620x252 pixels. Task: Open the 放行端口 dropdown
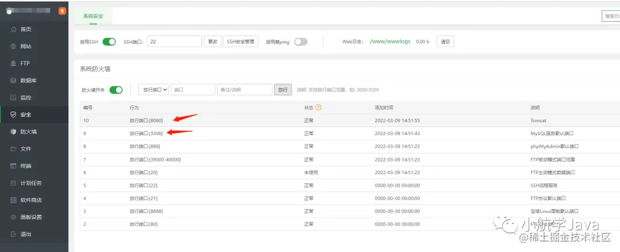click(154, 89)
